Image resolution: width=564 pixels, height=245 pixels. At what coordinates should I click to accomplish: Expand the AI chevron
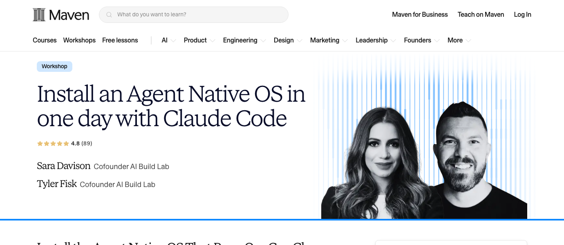click(173, 40)
